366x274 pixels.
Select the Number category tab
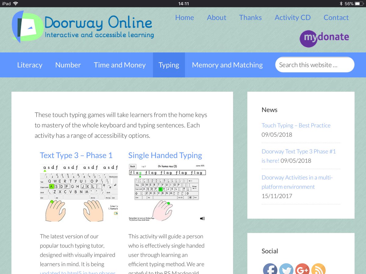(68, 65)
